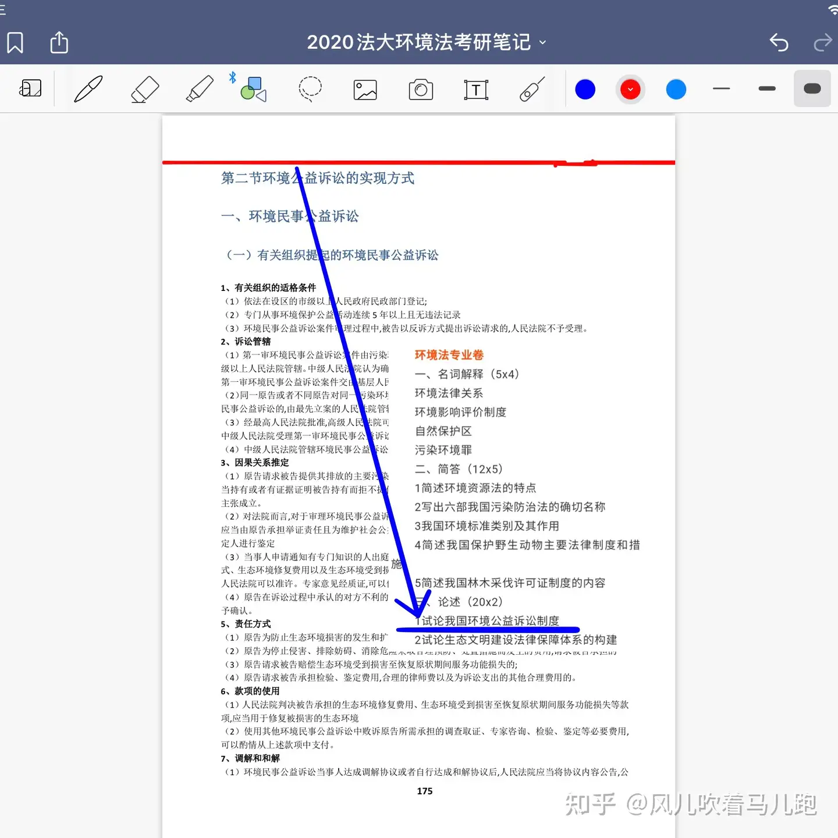This screenshot has width=838, height=838.
Task: Tap page number 175
Action: [x=425, y=791]
